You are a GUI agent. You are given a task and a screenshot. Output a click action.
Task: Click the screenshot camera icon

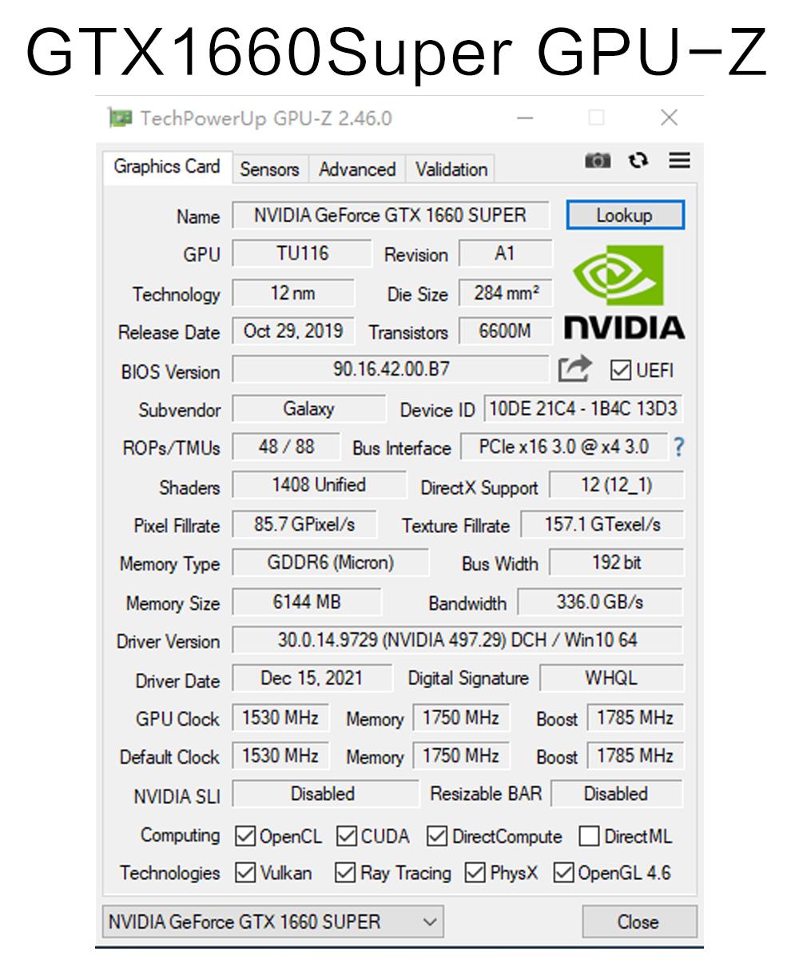pos(598,161)
